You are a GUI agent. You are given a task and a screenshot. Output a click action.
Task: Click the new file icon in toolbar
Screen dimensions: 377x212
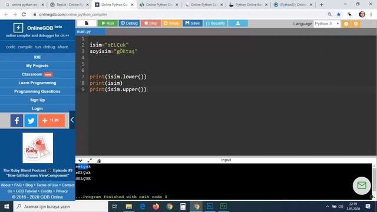87,23
